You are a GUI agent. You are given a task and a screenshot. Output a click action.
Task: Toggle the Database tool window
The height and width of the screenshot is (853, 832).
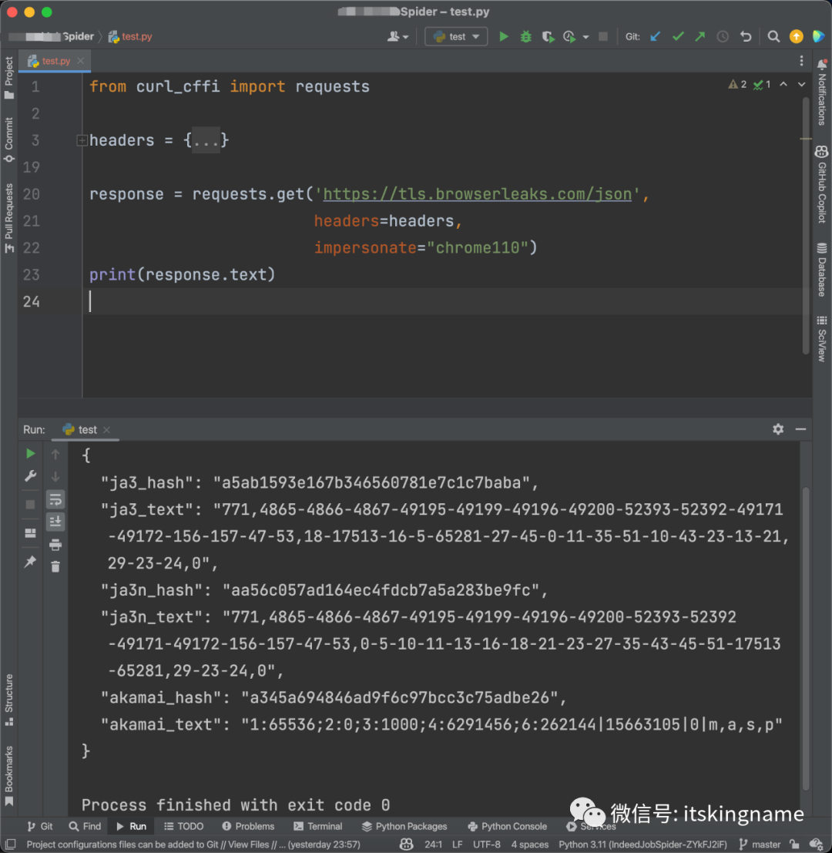click(822, 270)
